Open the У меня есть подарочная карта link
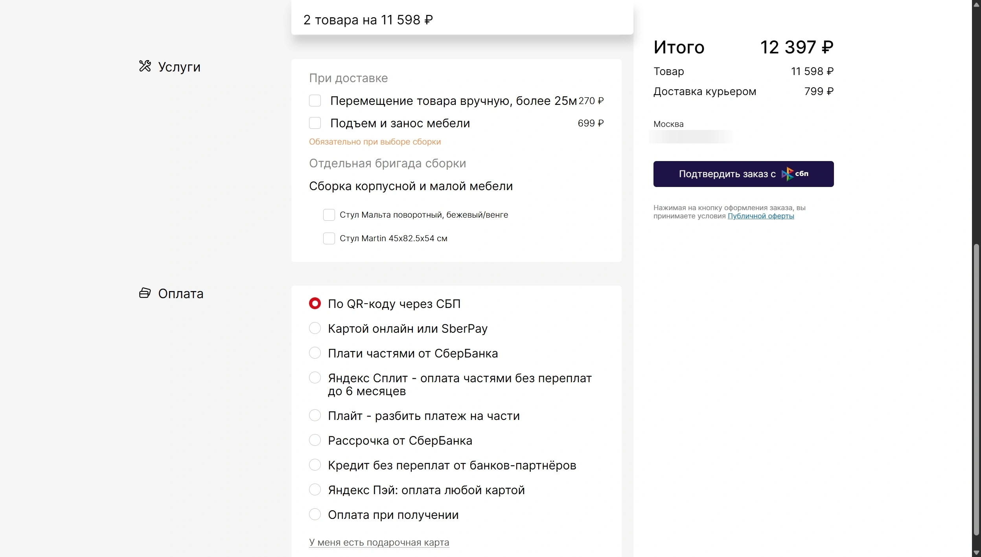The image size is (981, 557). [x=379, y=542]
